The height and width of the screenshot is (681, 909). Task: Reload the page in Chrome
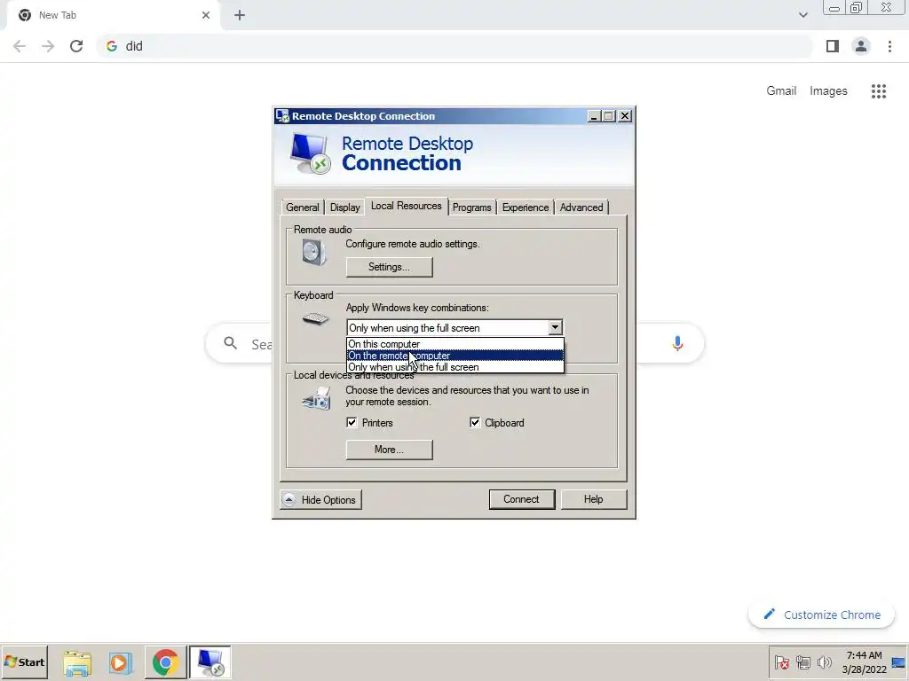click(x=76, y=46)
